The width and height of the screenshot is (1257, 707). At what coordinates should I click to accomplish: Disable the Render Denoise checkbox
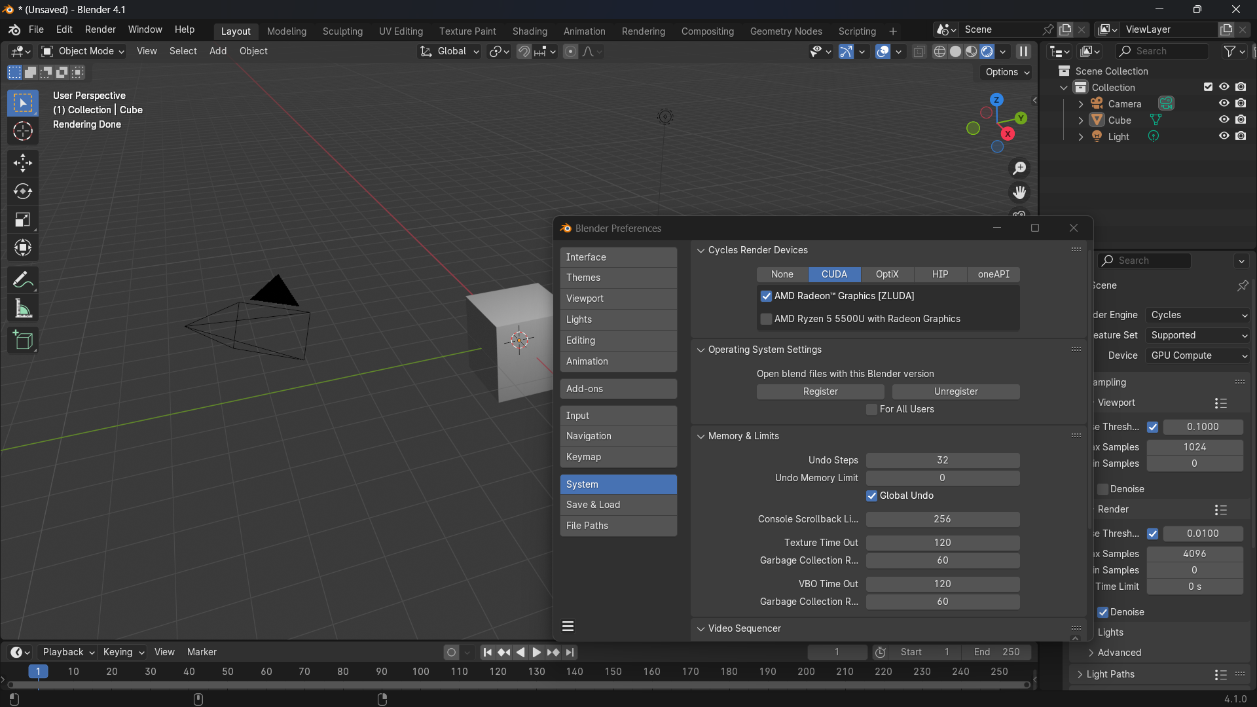point(1102,612)
